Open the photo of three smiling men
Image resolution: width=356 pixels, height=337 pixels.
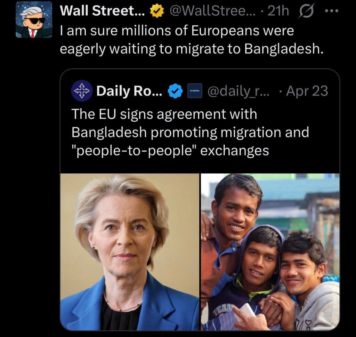(270, 252)
